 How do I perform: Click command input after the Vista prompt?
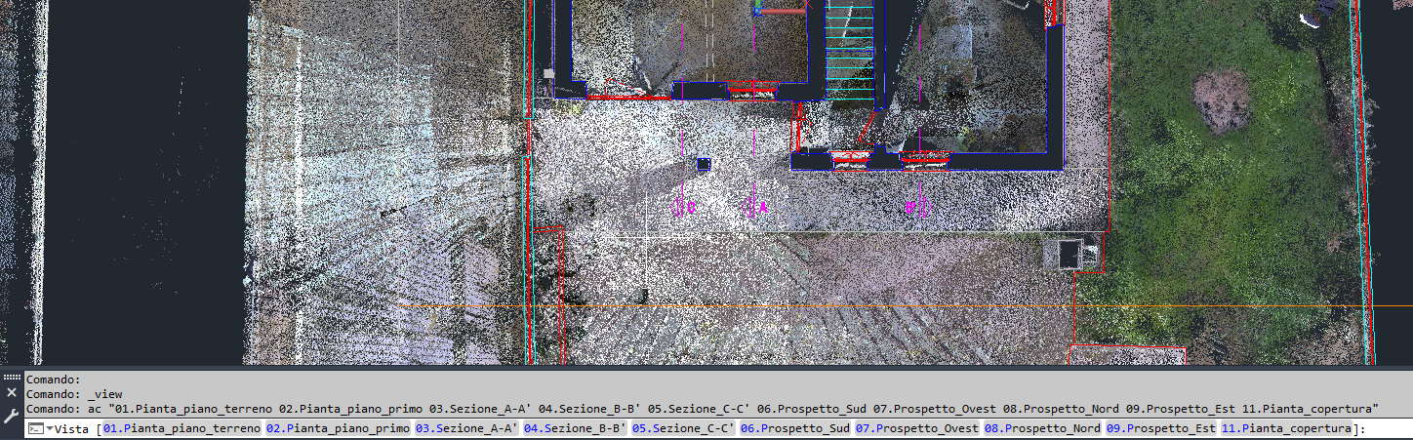1386,429
